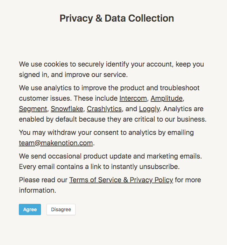
Task: Click the Privacy & Data Collection heading
Action: 117,18
